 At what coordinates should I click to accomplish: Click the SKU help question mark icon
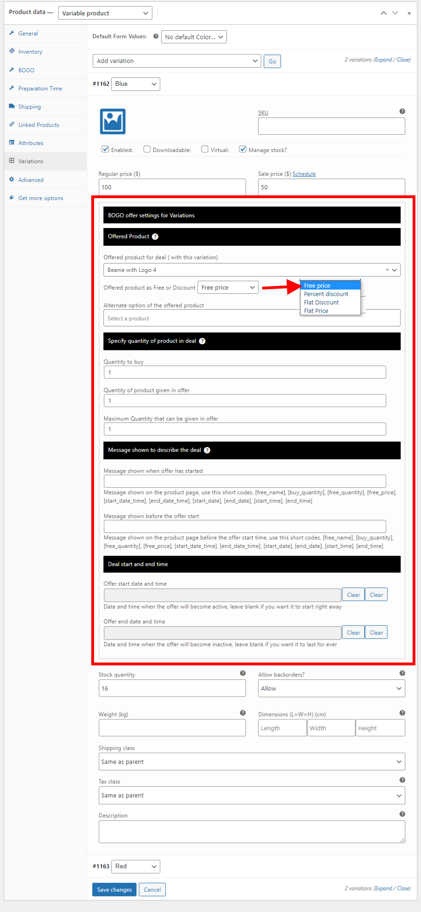click(x=402, y=111)
